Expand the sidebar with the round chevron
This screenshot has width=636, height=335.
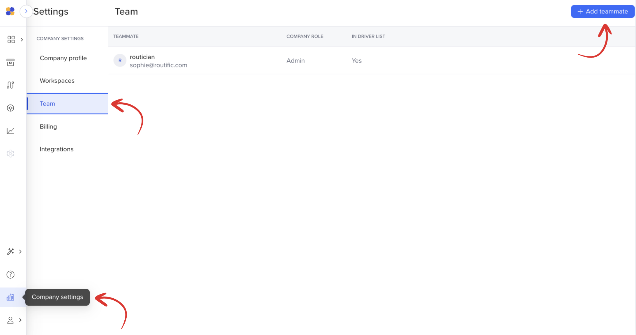pos(26,11)
